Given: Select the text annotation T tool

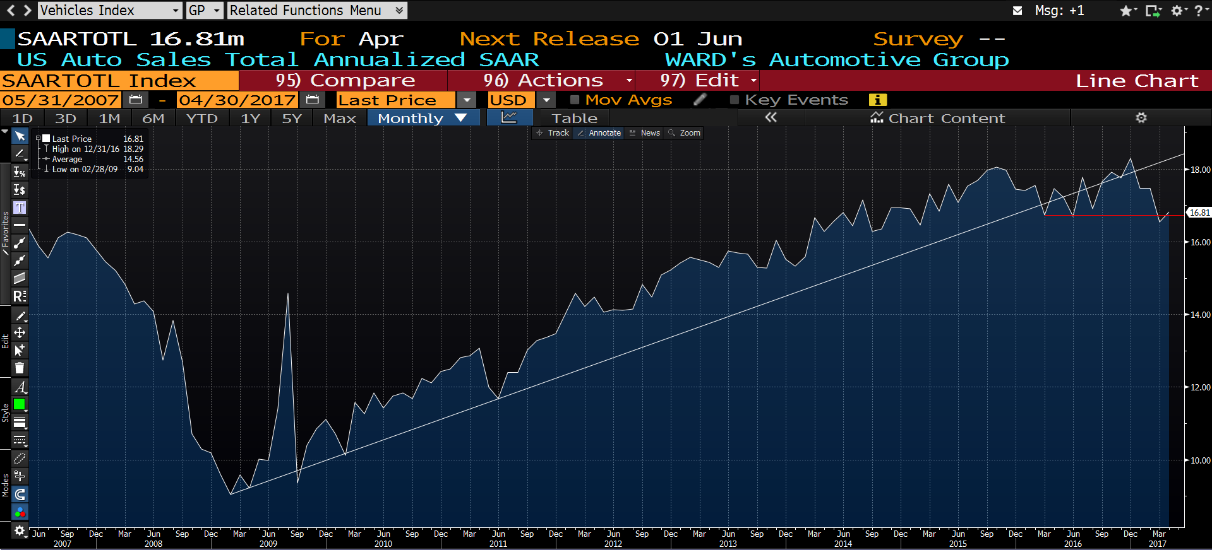Looking at the screenshot, I should point(20,208).
